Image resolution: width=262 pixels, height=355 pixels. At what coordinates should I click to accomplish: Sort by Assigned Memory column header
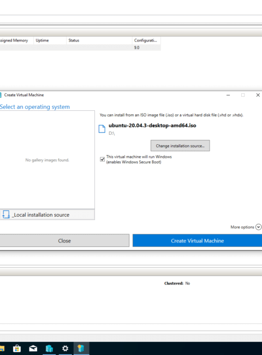pyautogui.click(x=17, y=40)
